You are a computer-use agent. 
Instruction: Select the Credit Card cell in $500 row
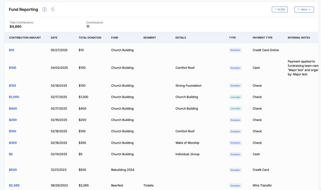click(x=261, y=170)
